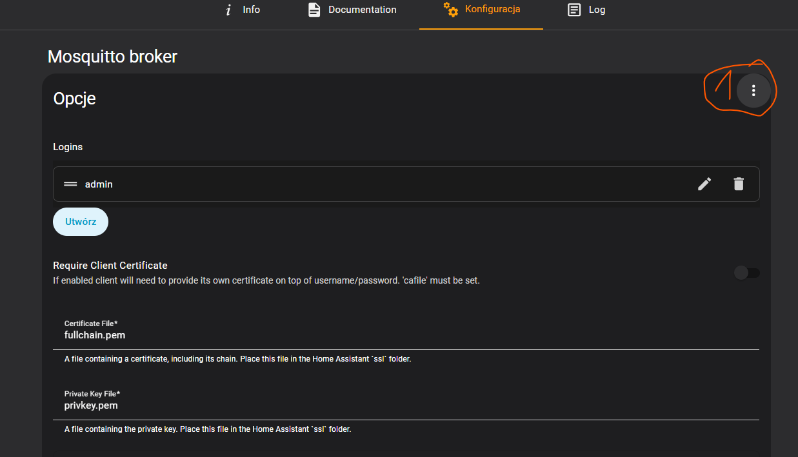This screenshot has height=457, width=798.
Task: Click the Opcje section title
Action: [x=74, y=99]
